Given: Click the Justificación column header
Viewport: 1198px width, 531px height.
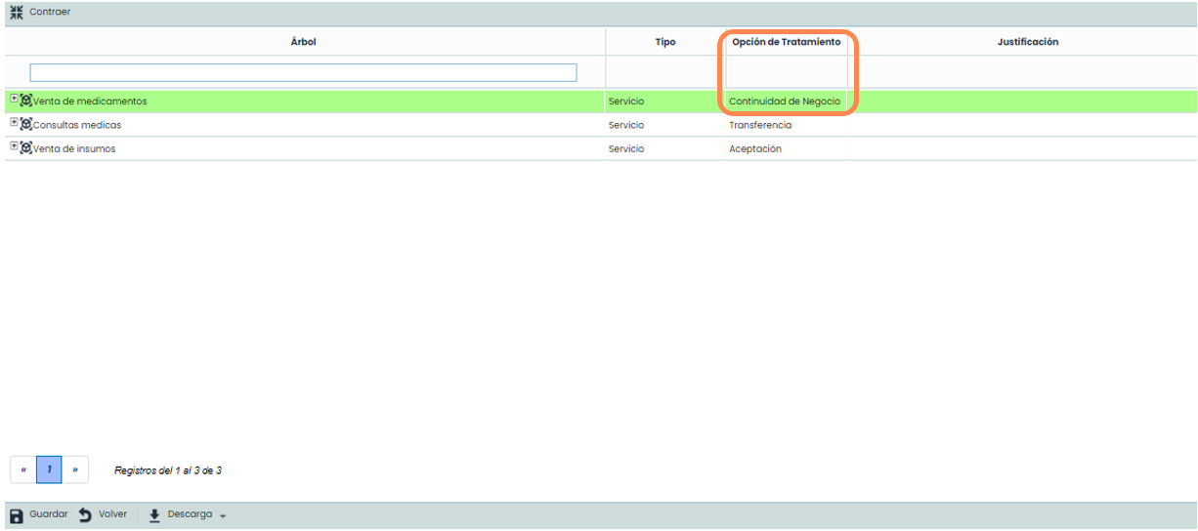Looking at the screenshot, I should coord(1027,42).
